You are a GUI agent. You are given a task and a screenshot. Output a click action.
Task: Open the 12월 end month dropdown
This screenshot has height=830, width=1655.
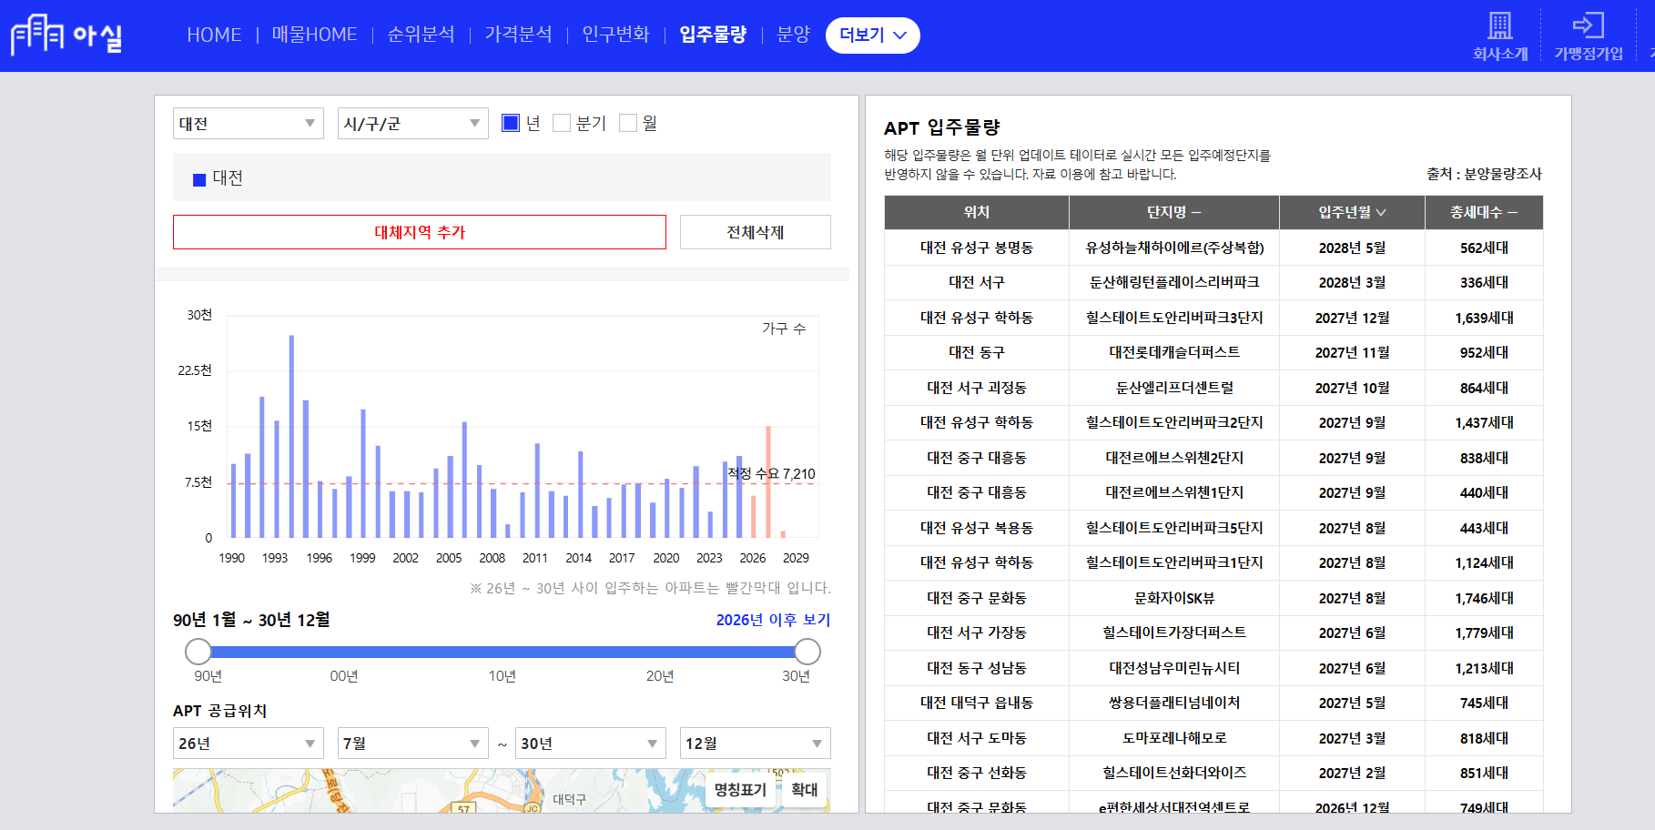[x=756, y=744]
